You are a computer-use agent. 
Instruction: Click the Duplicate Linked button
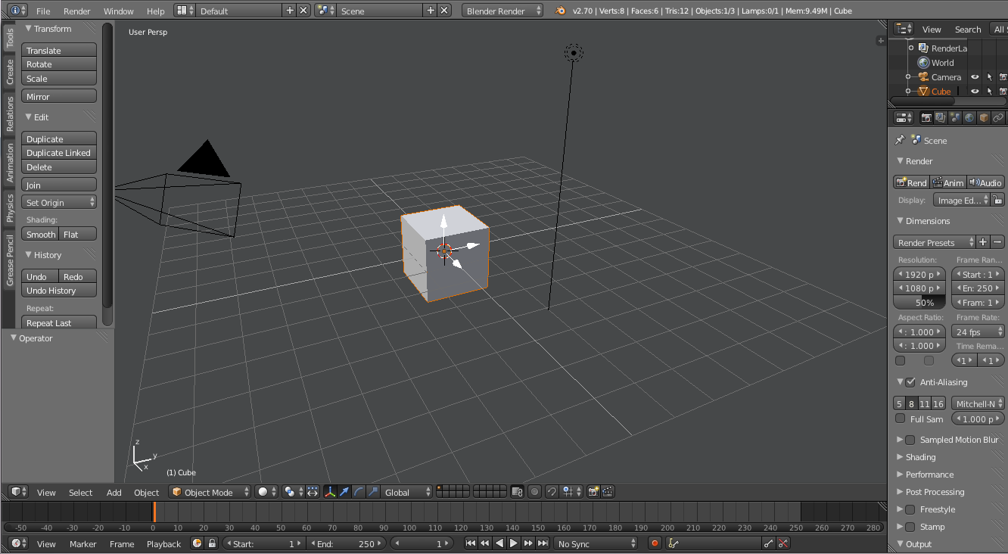tap(59, 153)
